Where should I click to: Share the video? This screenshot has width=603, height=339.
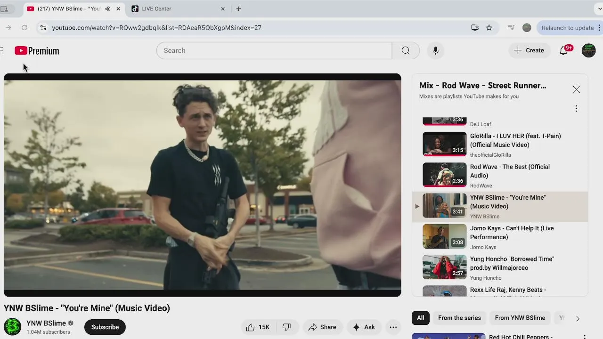click(322, 327)
